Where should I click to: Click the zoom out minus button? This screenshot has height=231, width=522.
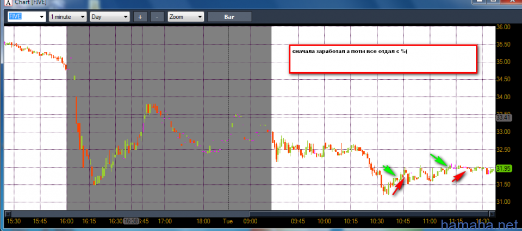157,17
